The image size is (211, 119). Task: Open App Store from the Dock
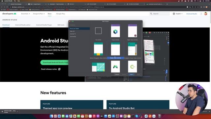(x=113, y=116)
